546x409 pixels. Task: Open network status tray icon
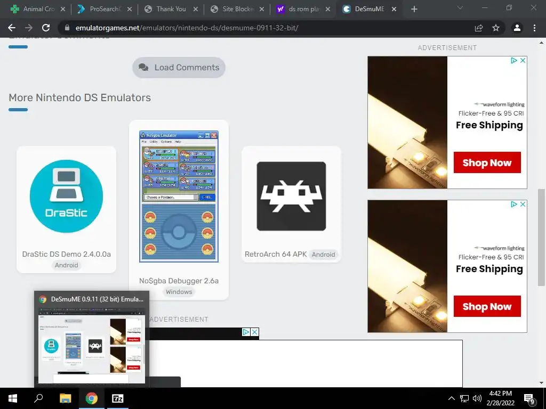click(464, 398)
